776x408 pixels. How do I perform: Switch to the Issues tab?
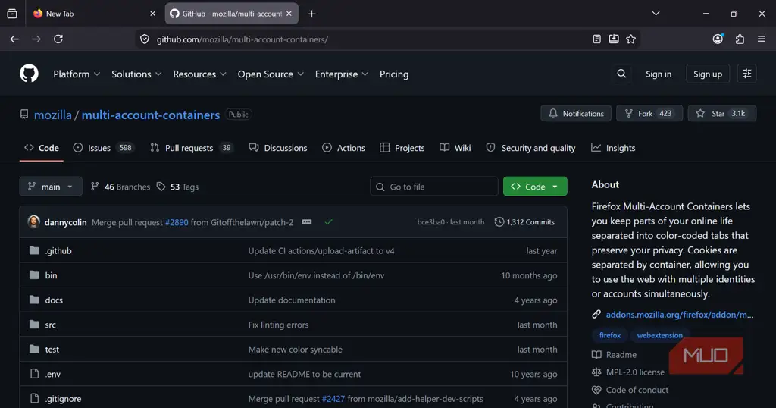tap(103, 148)
